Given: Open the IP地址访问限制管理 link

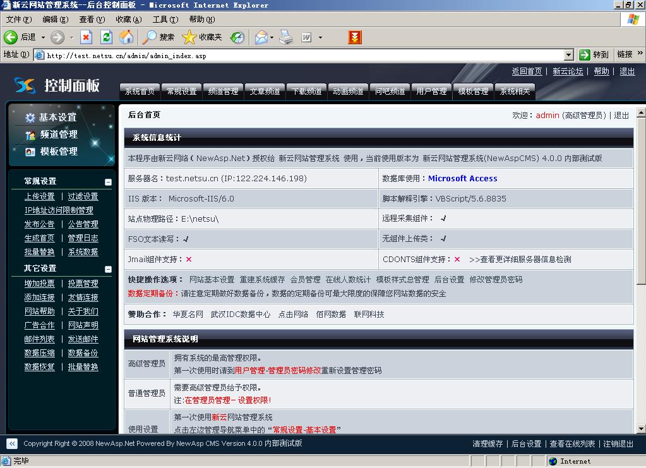Looking at the screenshot, I should pos(59,210).
